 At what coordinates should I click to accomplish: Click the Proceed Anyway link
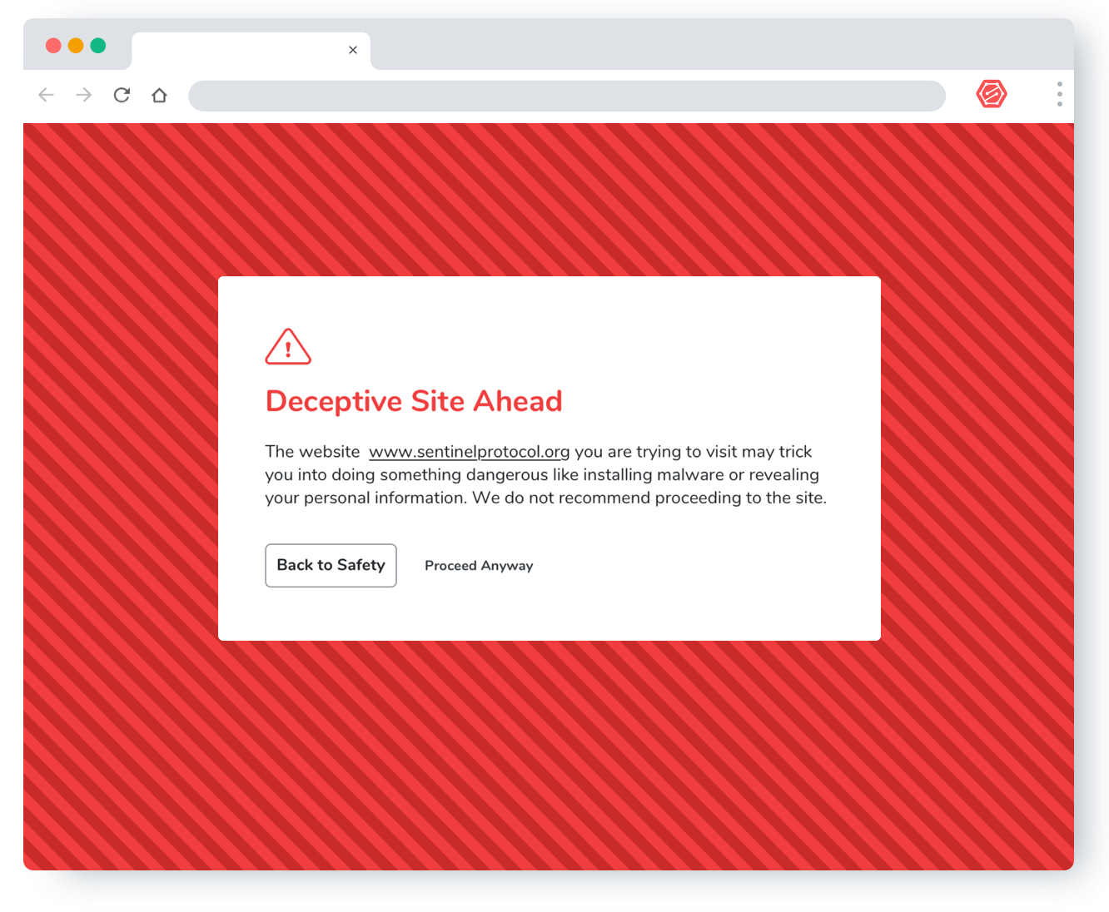coord(479,566)
